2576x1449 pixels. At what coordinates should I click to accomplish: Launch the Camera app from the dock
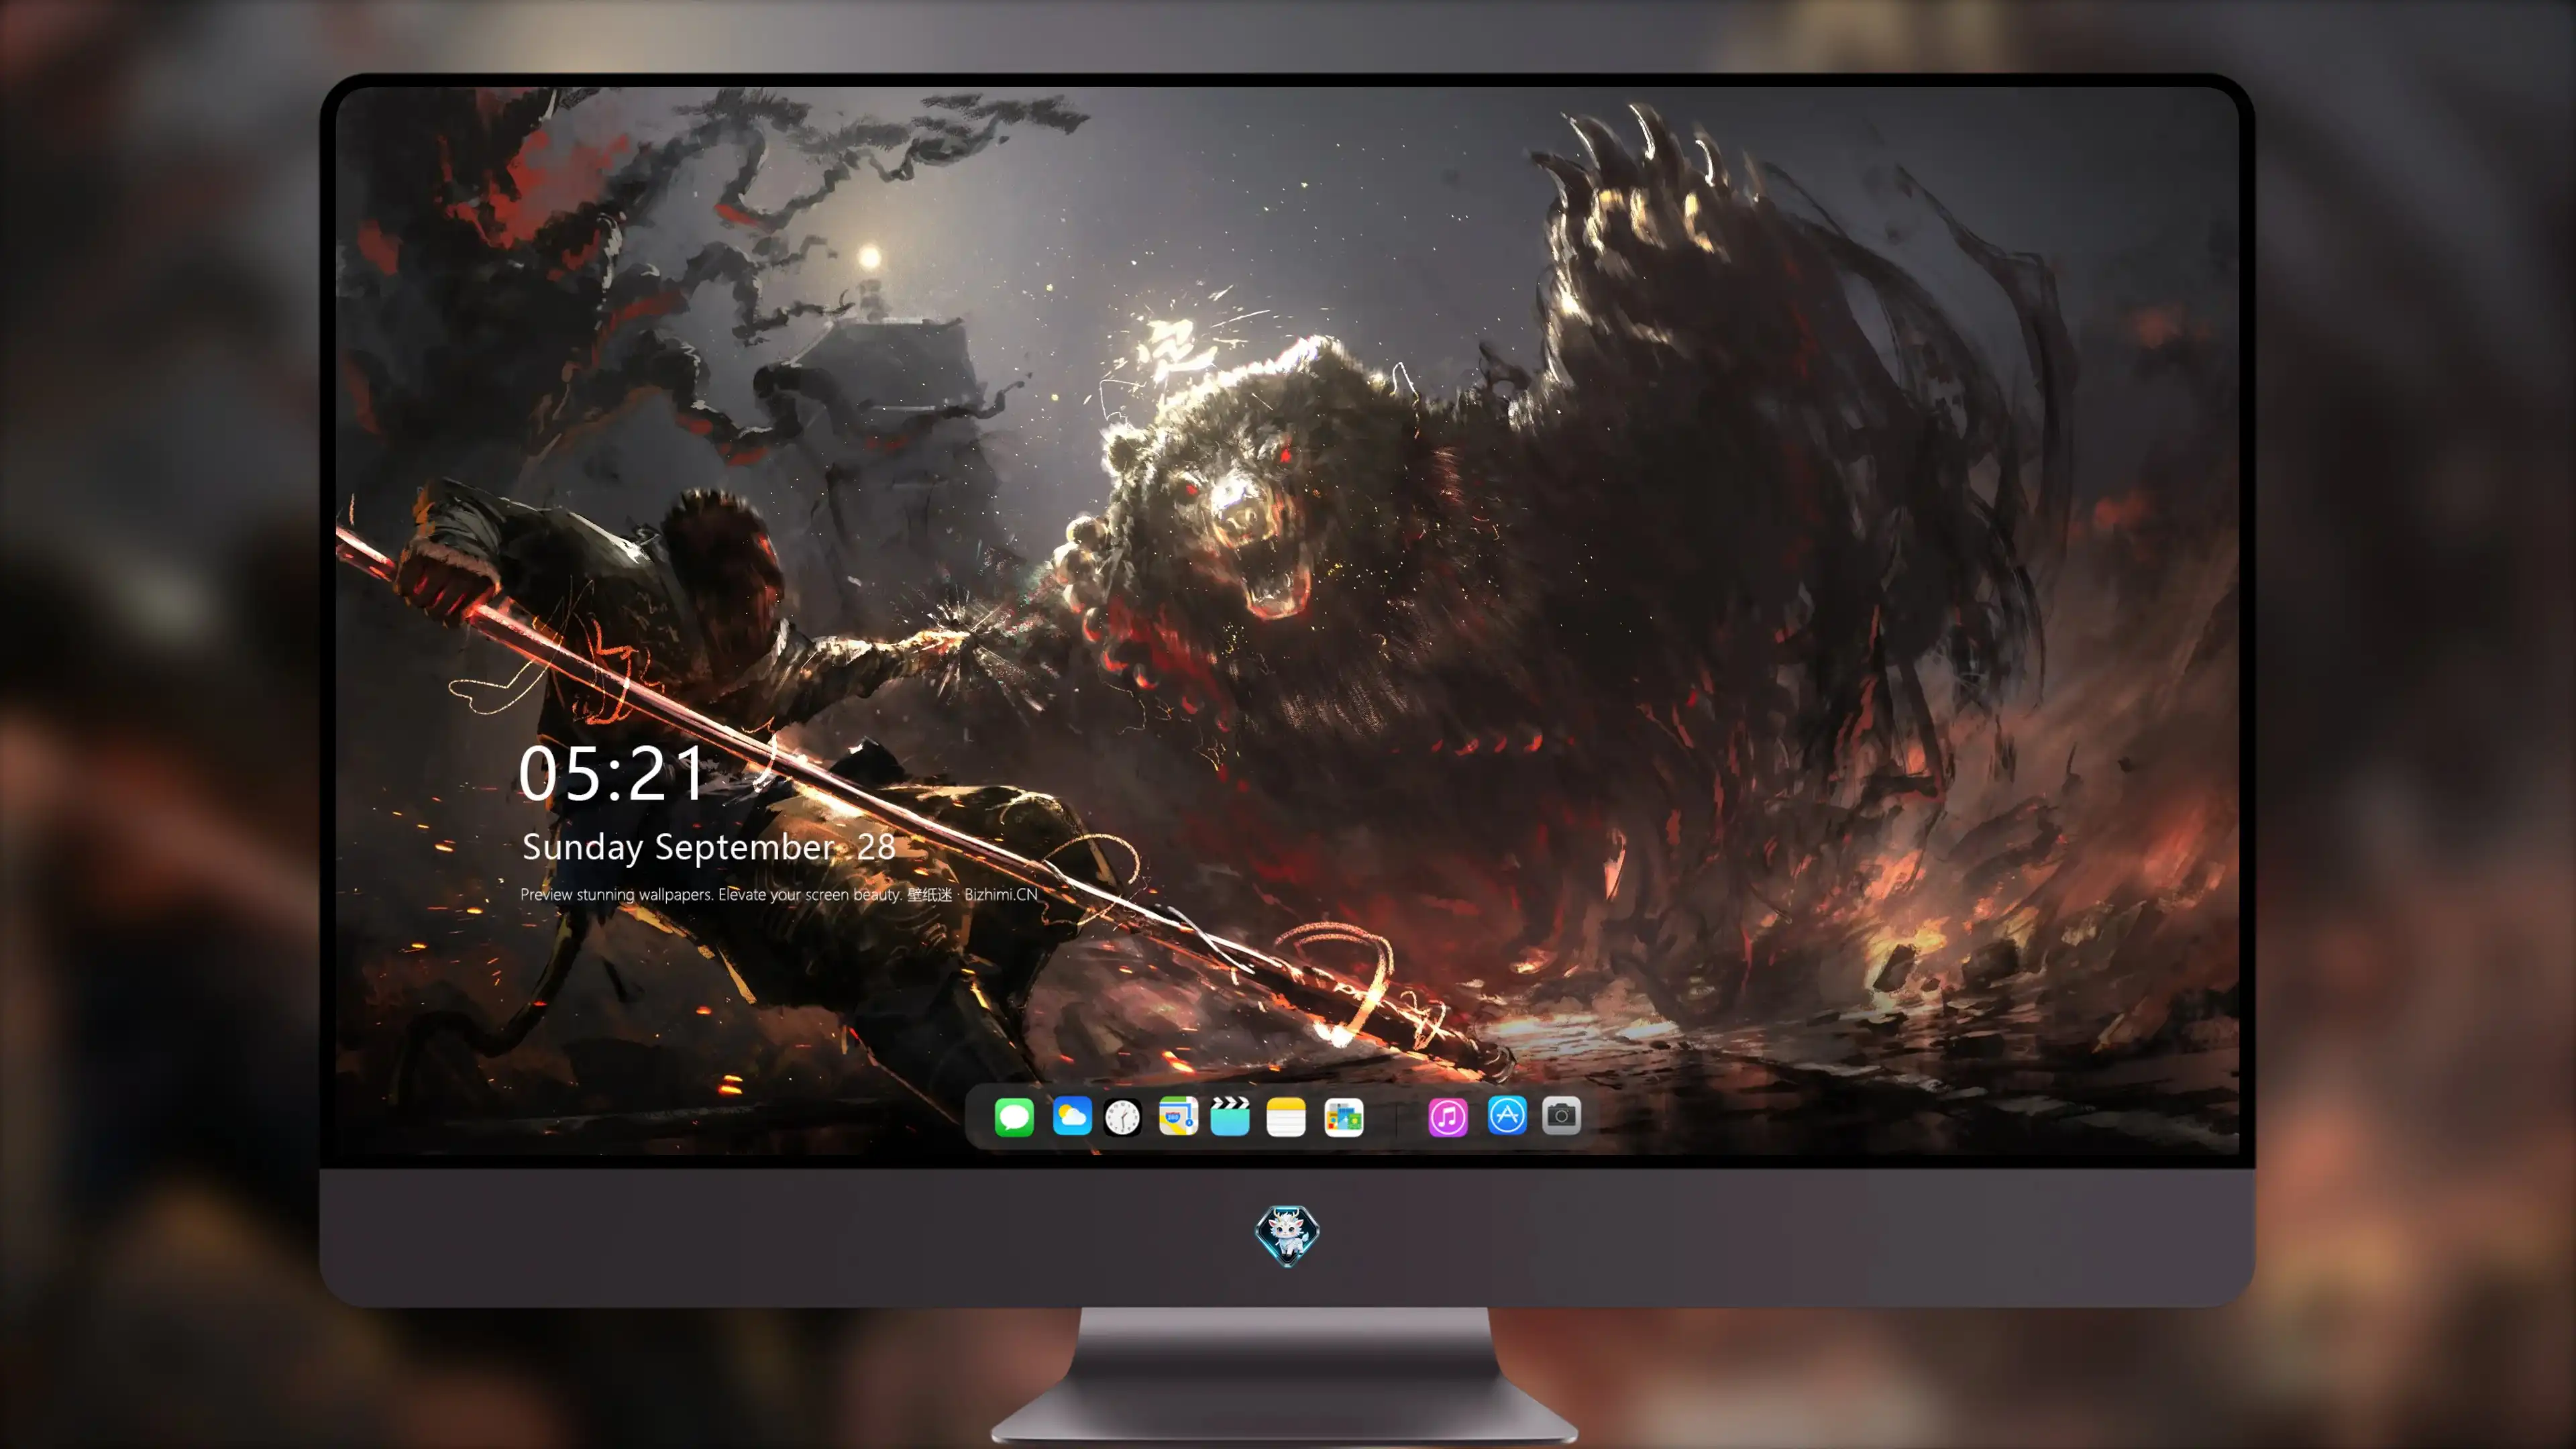point(1561,1116)
